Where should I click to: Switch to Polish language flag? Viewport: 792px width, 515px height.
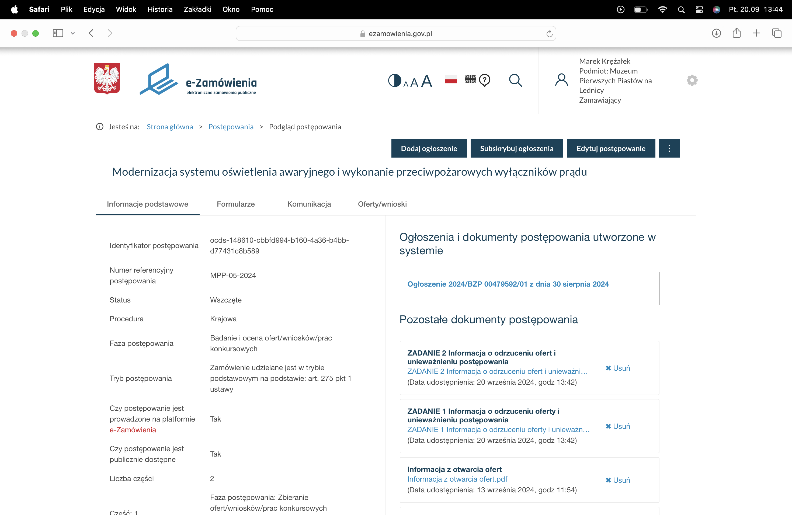(451, 79)
